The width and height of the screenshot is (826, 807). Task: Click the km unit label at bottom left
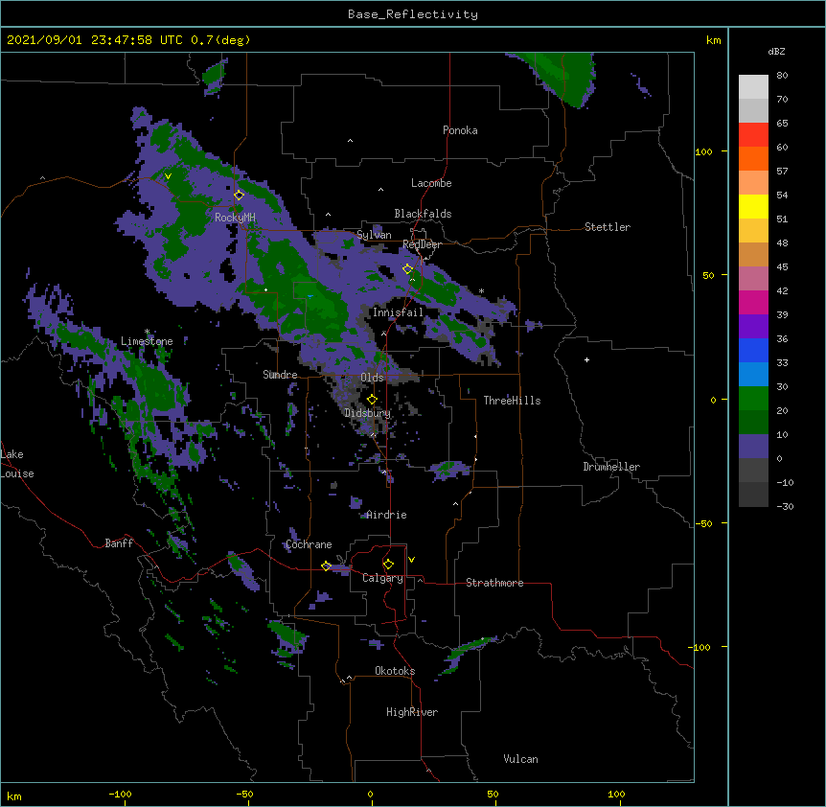(x=14, y=796)
